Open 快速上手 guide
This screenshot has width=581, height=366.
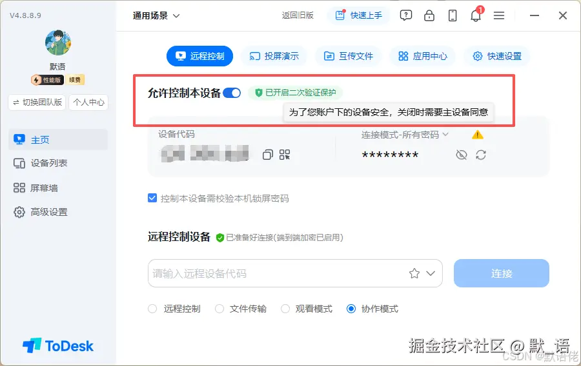click(359, 15)
